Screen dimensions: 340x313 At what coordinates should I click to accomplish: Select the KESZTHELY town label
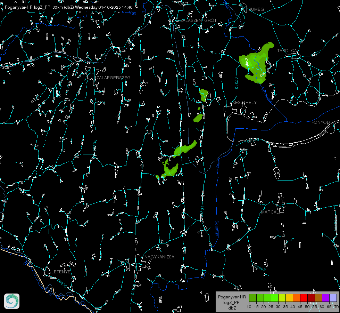click(244, 102)
